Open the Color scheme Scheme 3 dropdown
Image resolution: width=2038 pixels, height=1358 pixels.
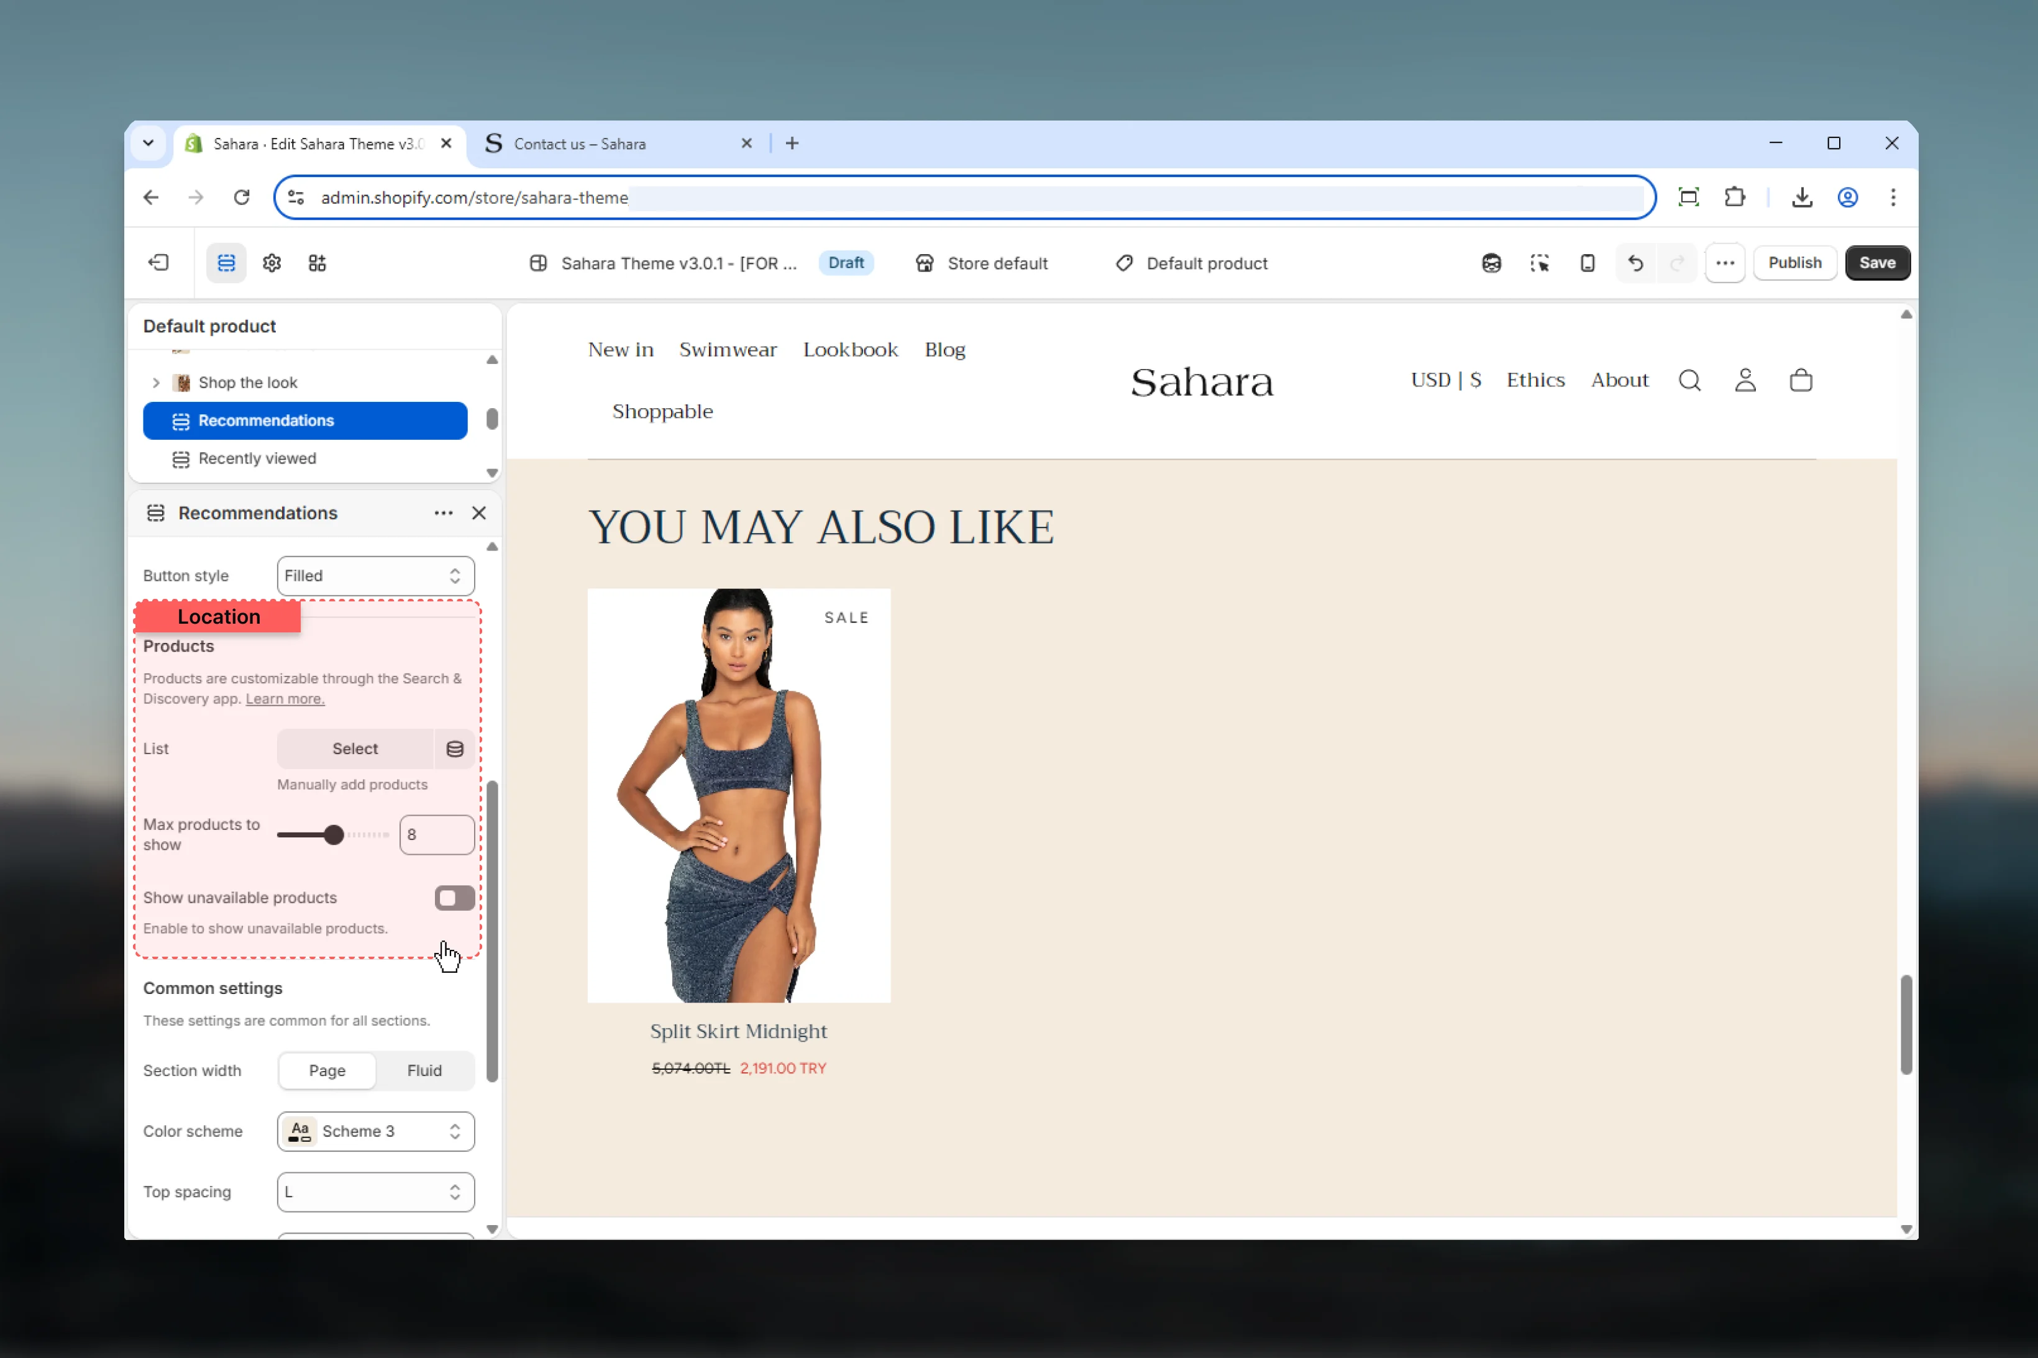click(x=375, y=1131)
